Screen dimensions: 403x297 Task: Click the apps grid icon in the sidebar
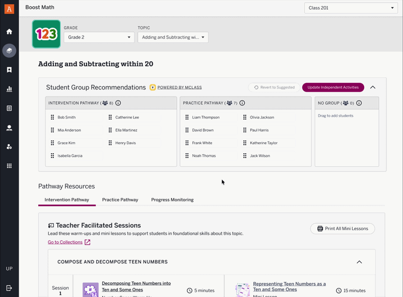(9, 166)
